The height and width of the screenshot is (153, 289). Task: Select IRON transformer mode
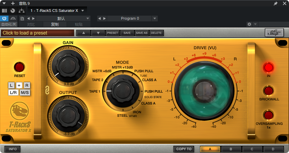point(137,112)
